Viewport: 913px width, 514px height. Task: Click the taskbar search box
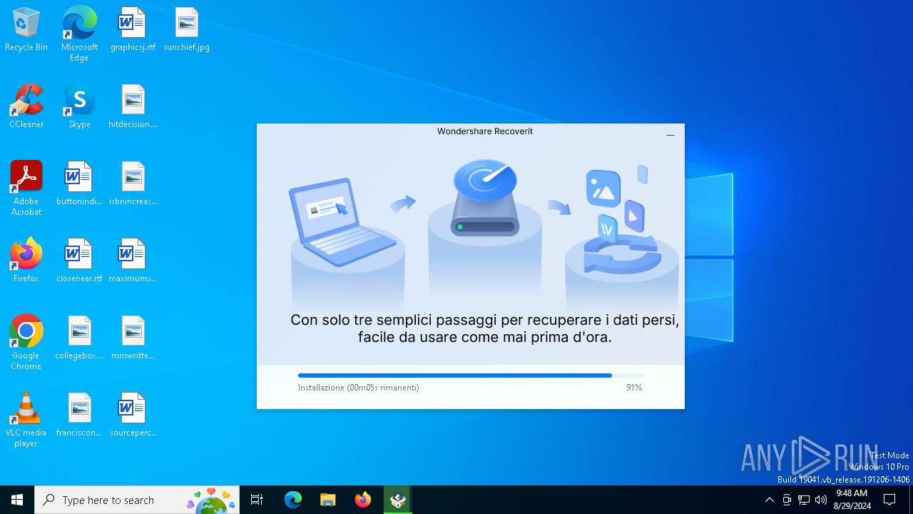(137, 500)
